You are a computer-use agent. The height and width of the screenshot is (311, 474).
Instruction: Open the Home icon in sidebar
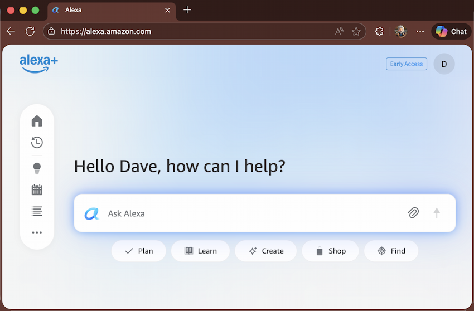coord(37,121)
